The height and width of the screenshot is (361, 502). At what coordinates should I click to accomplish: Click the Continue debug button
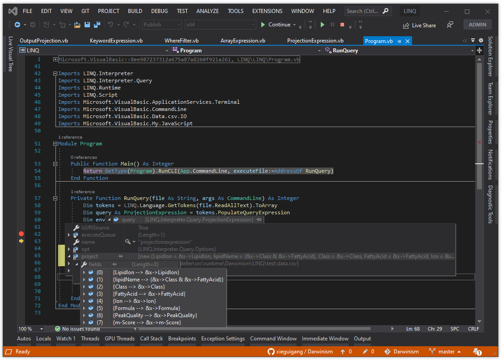click(x=276, y=25)
